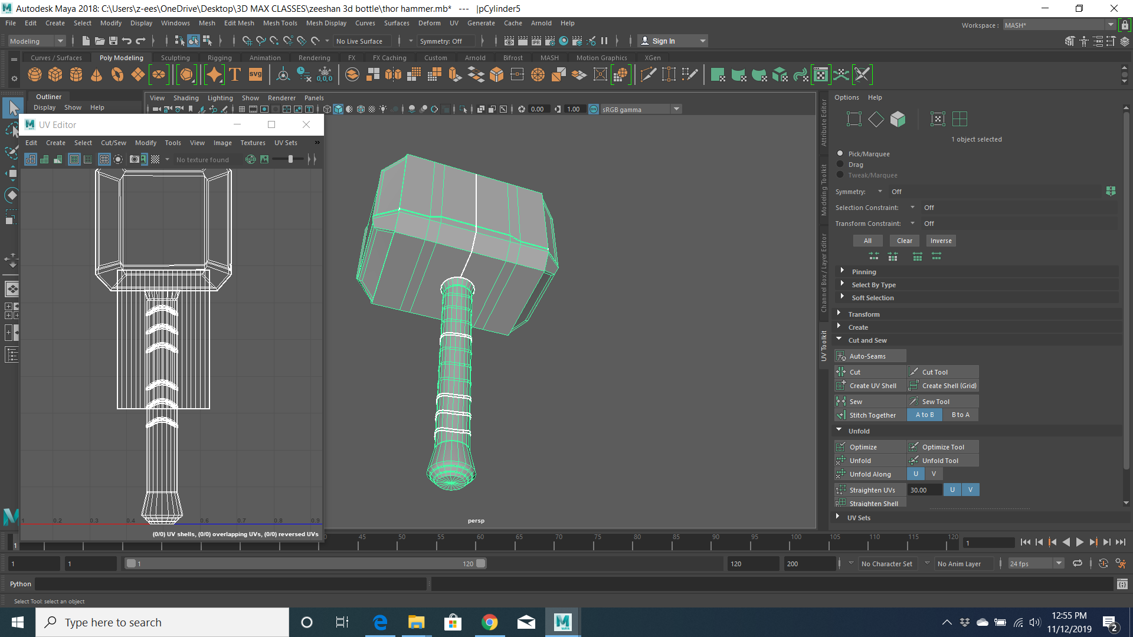Open the Mesh Display menu
This screenshot has height=637, width=1133.
tap(326, 23)
